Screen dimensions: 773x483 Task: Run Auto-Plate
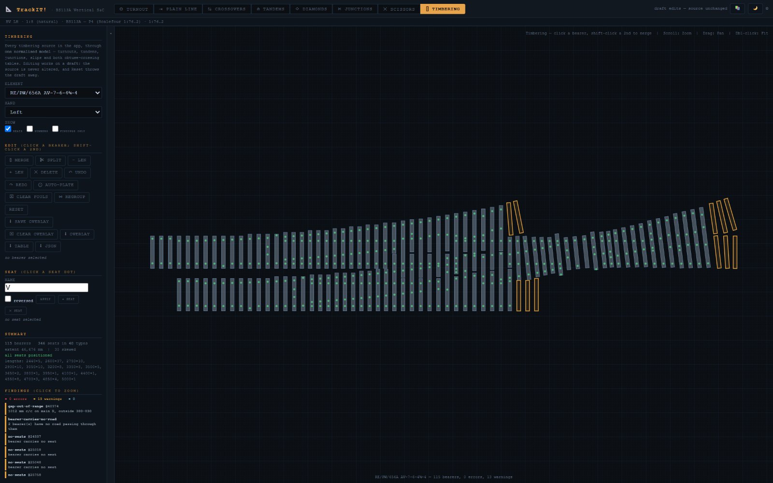56,185
